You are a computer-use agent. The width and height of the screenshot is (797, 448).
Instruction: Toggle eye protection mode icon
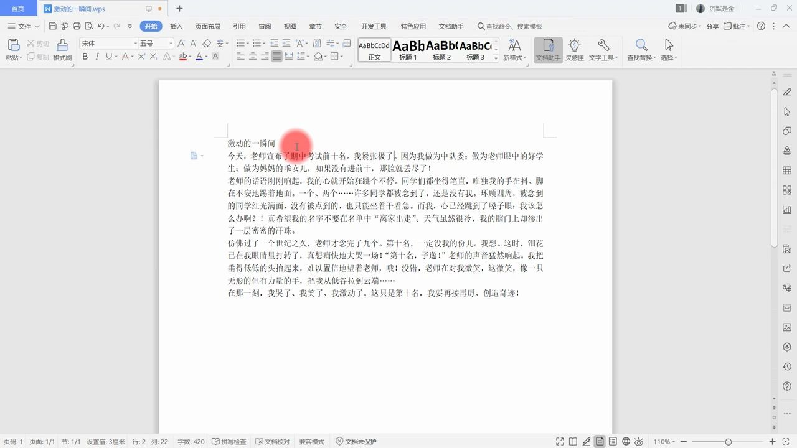pyautogui.click(x=640, y=442)
